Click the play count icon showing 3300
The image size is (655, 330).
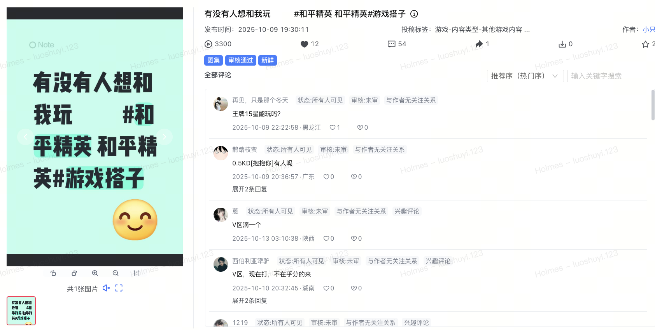(208, 44)
